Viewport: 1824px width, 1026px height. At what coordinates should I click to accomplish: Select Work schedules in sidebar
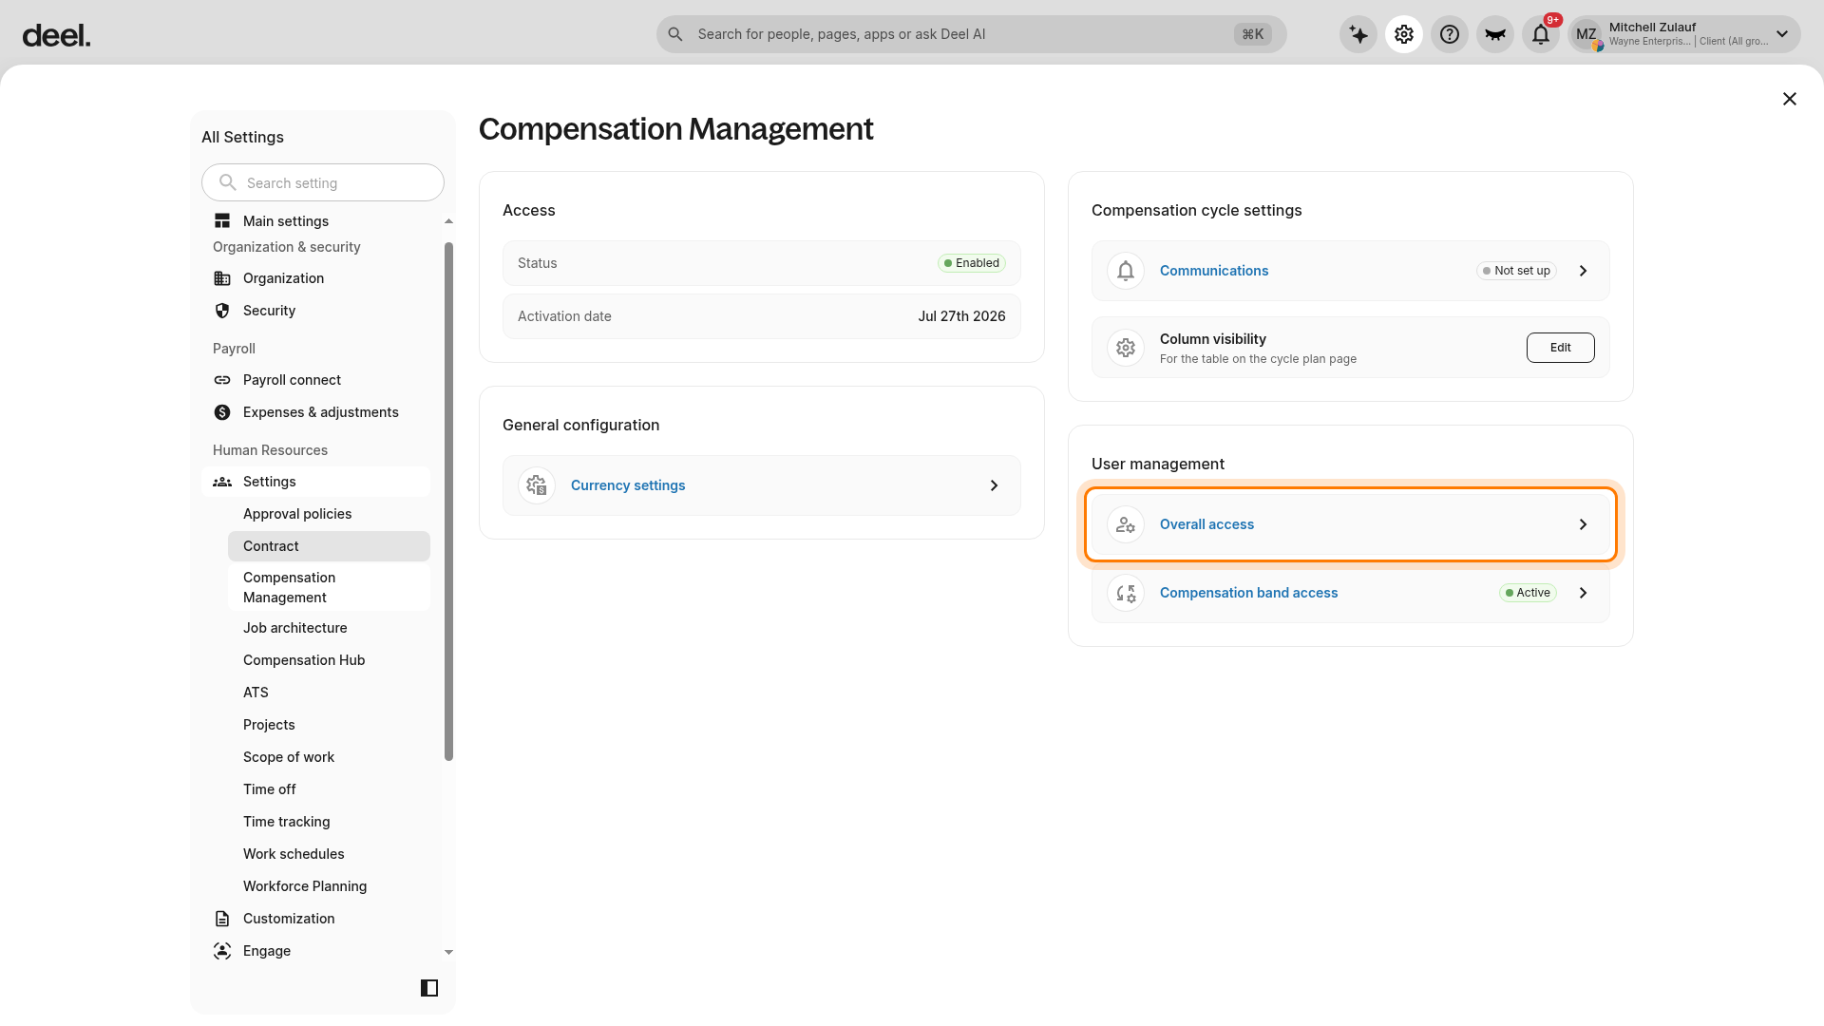pos(329,854)
